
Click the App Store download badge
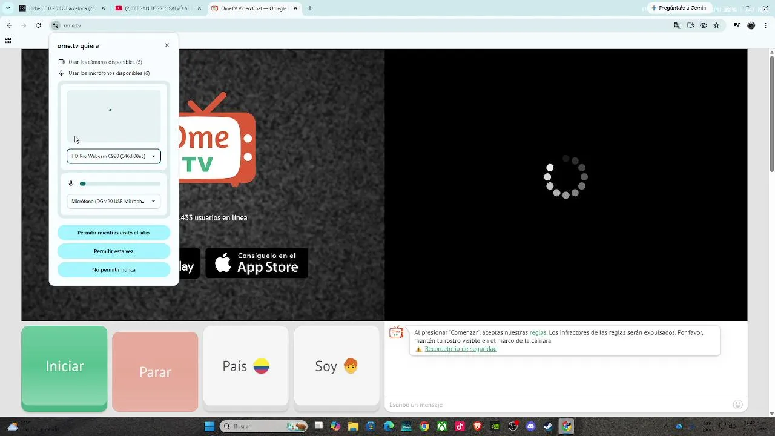(x=257, y=263)
